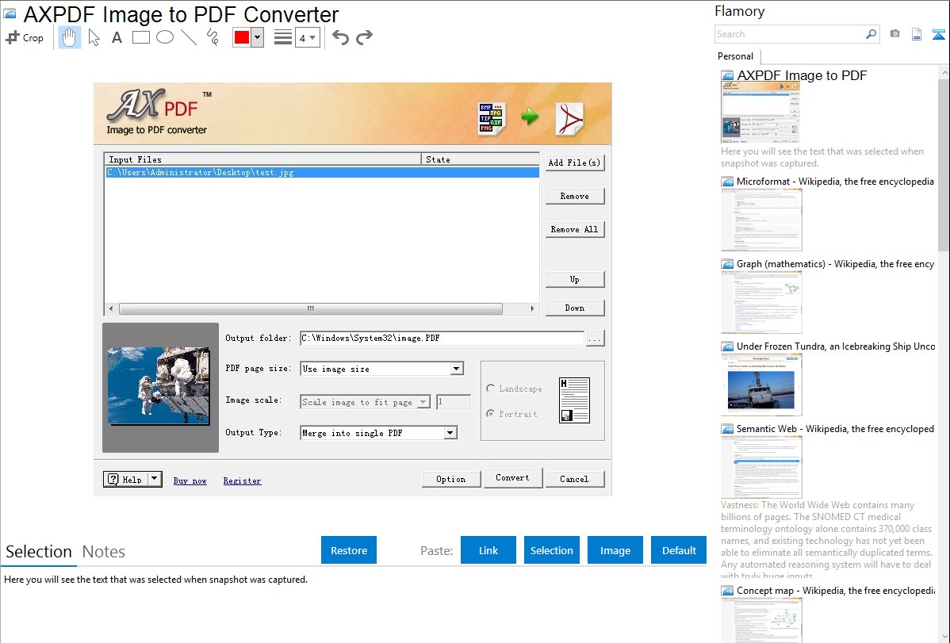The image size is (950, 643).
Task: Click the red color swatch
Action: click(x=242, y=37)
